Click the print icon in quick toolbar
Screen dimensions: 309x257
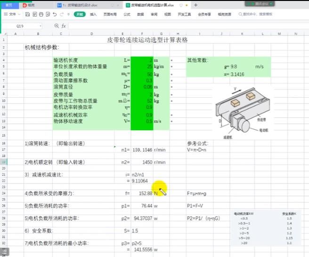tap(41, 14)
